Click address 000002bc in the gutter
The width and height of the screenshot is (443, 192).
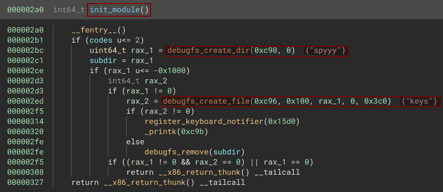(25, 50)
